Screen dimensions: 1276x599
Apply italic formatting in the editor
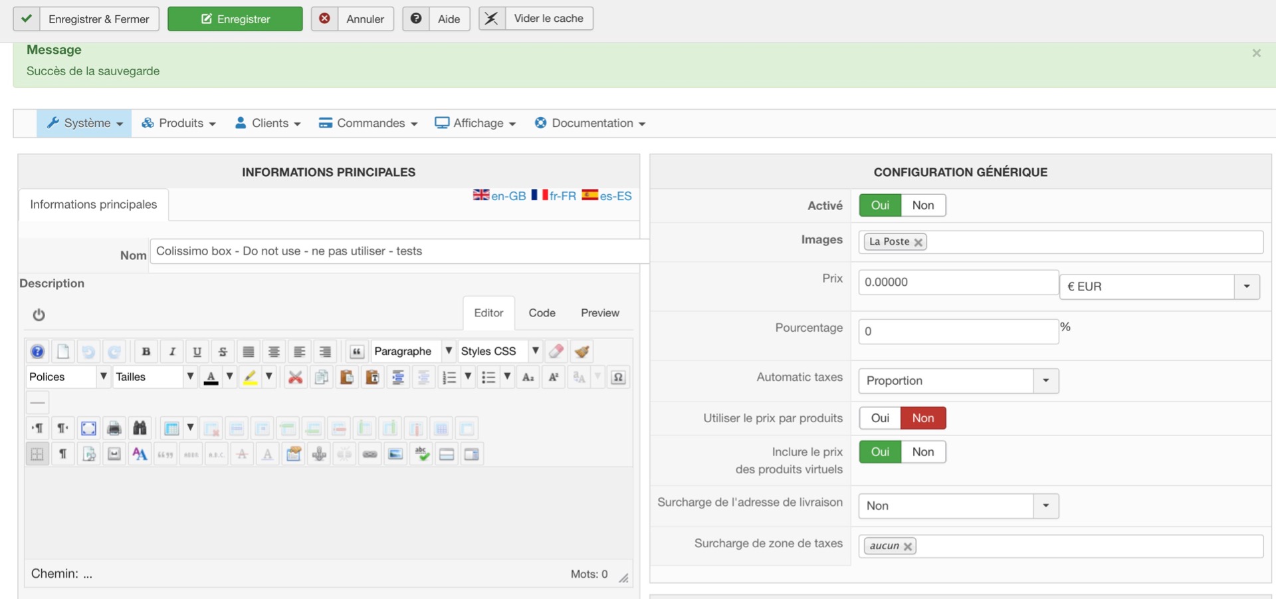pyautogui.click(x=172, y=352)
